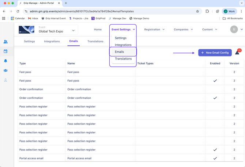Click the R user avatar

coord(234,29)
